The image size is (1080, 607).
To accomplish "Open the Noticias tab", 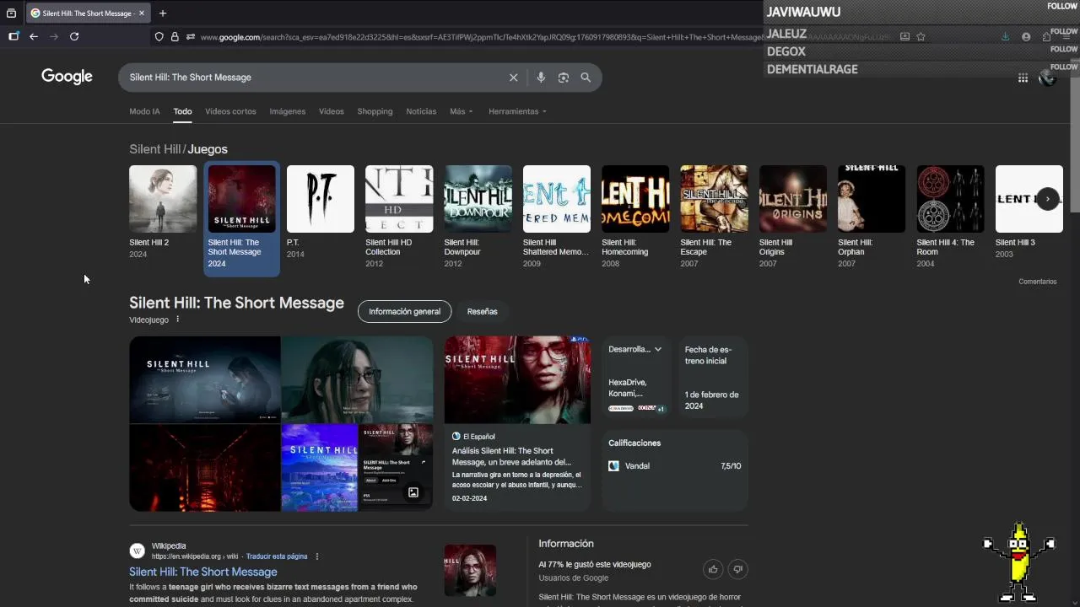I will pos(421,111).
